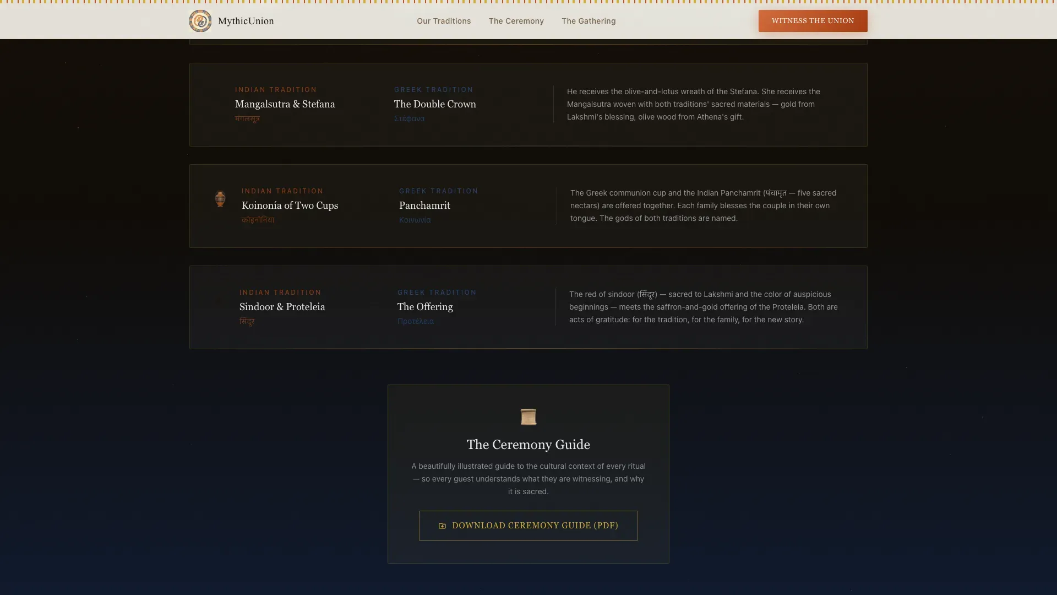
Task: Download the Ceremony Guide PDF
Action: (x=528, y=526)
